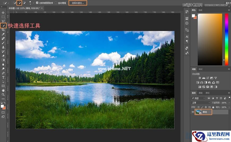Switch to the Paths (路径) tab

[207, 93]
